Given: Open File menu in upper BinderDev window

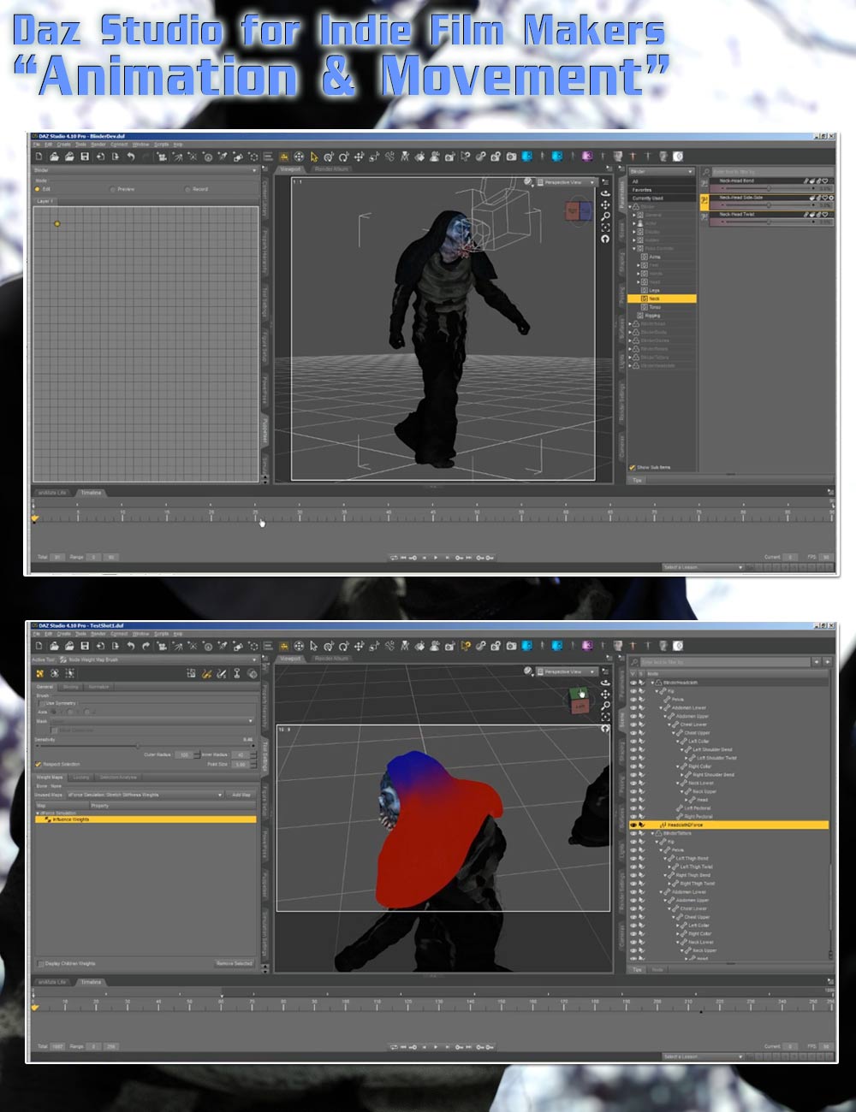Looking at the screenshot, I should tap(37, 144).
